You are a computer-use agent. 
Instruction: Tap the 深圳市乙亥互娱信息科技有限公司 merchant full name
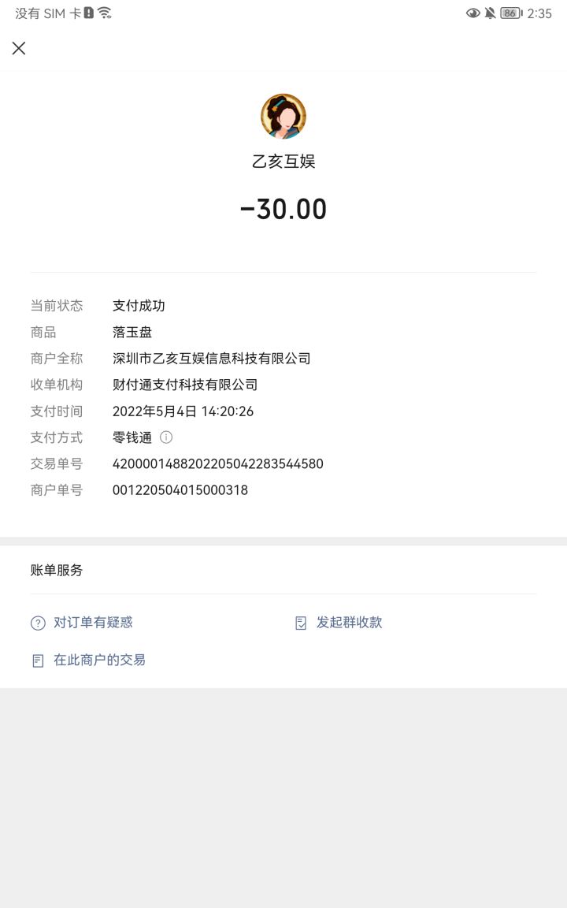click(x=211, y=359)
